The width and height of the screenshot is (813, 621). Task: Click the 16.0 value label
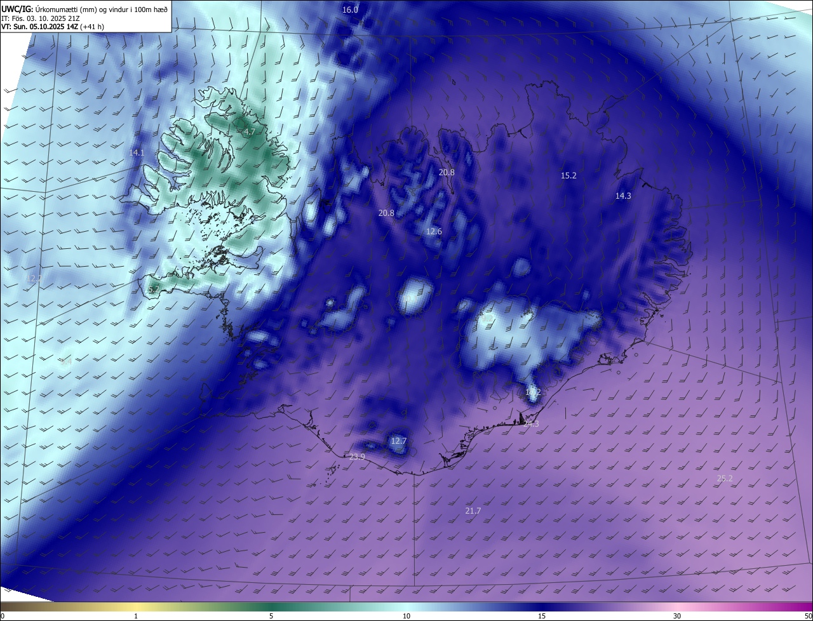tap(350, 10)
